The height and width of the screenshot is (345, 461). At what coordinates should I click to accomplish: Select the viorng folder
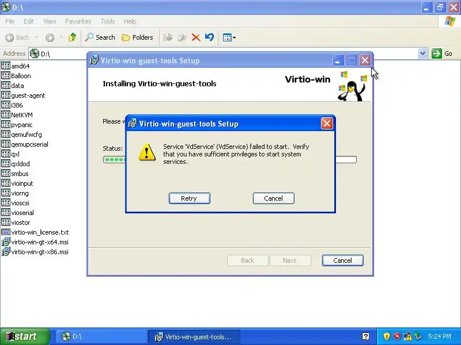15,193
